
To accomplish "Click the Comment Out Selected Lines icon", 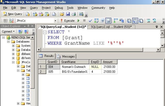I will pos(148,21).
